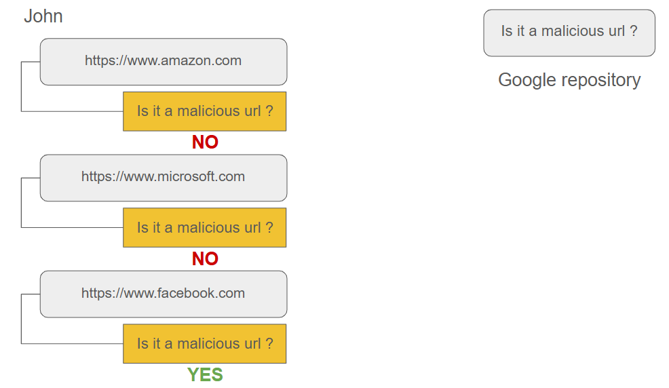Click the https://www.amazon.com box
The image size is (669, 388).
(164, 62)
